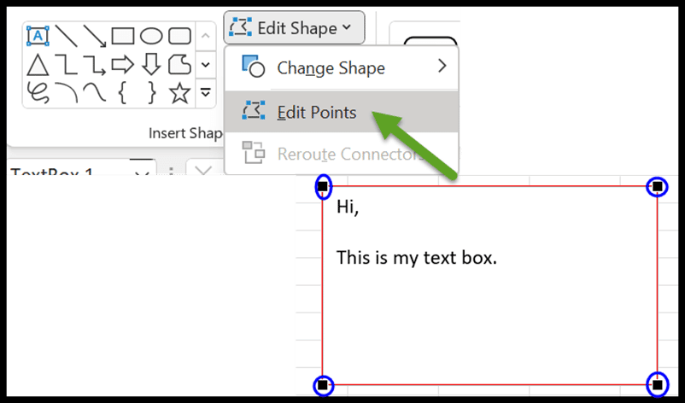
Task: Click the 'Hi,' text in the text box
Action: [x=348, y=207]
